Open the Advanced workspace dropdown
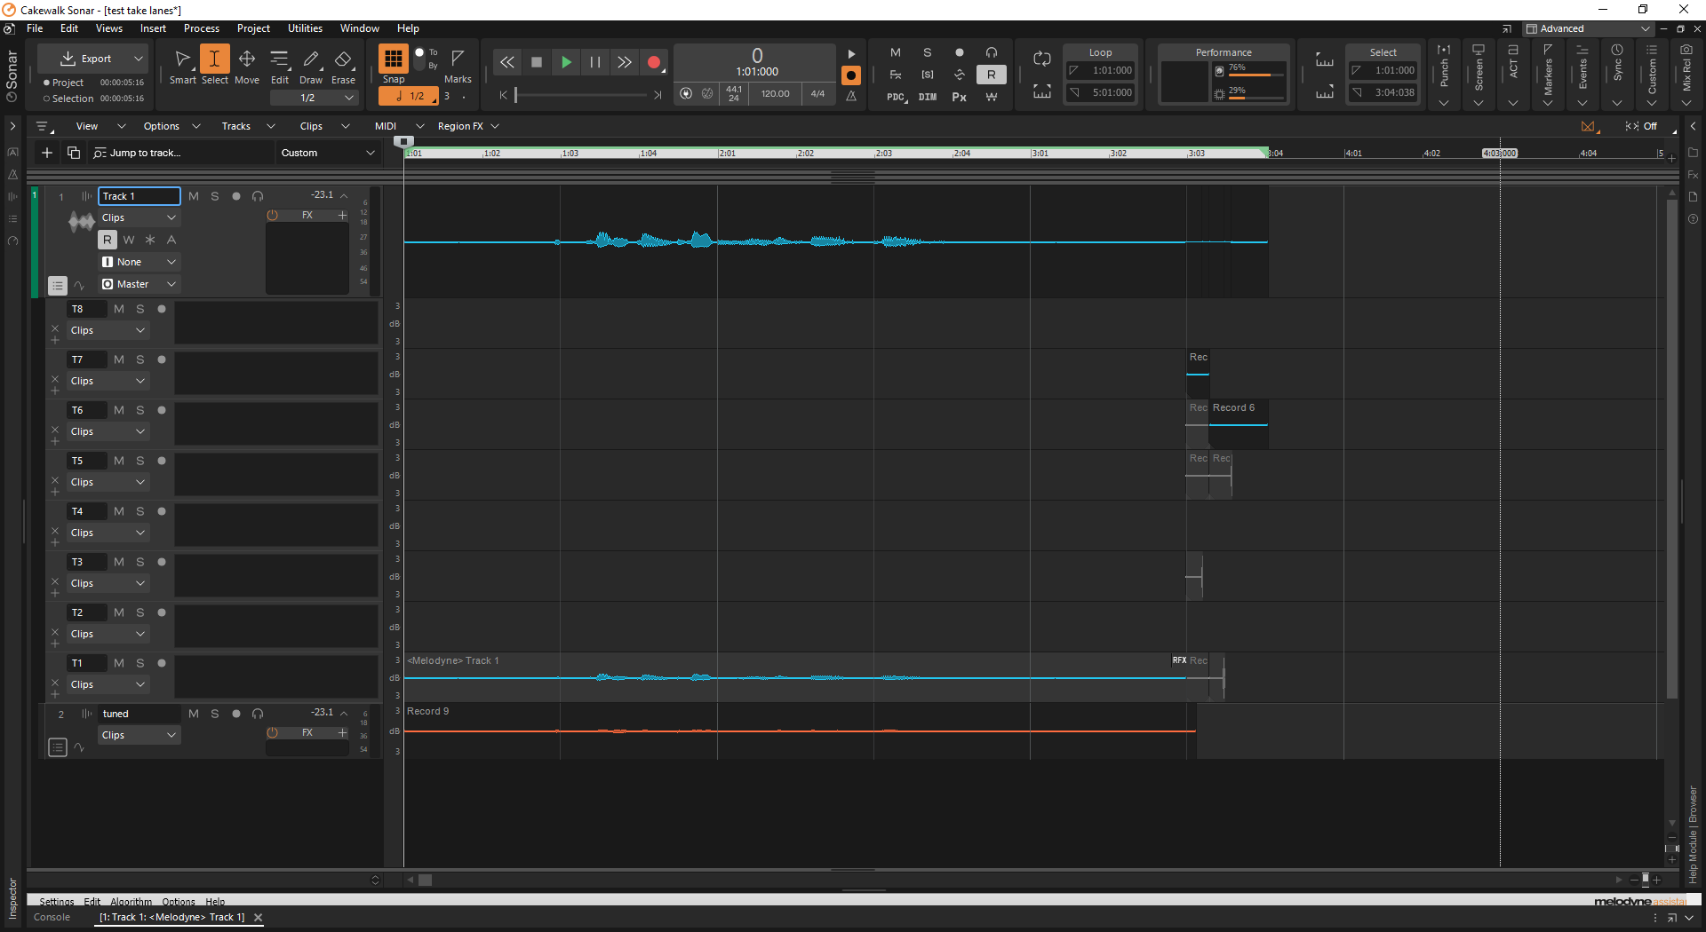 point(1589,28)
